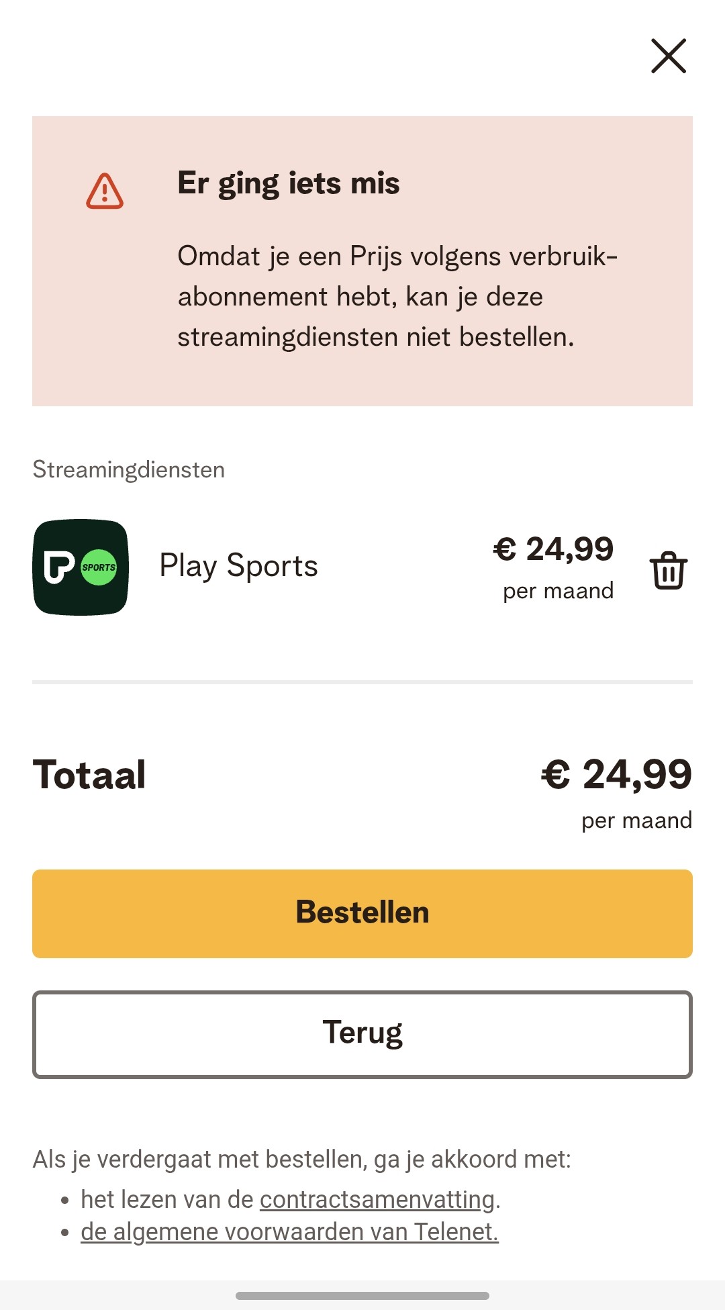
Task: Click the 'Er ging iets mis' heading
Action: 289,183
